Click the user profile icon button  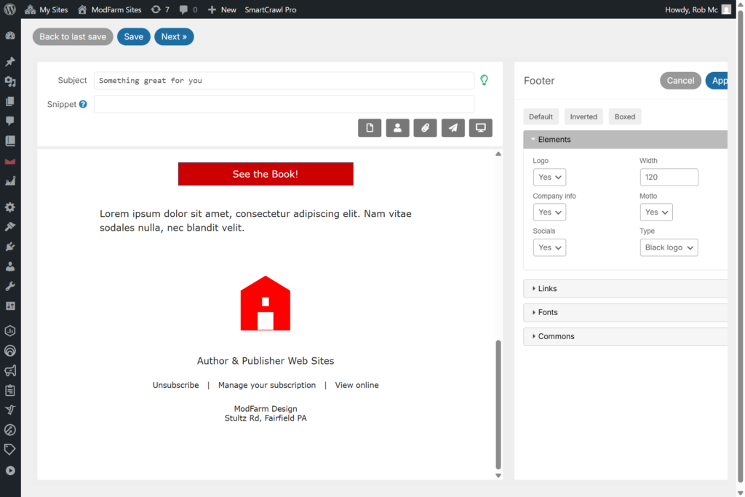pyautogui.click(x=397, y=128)
